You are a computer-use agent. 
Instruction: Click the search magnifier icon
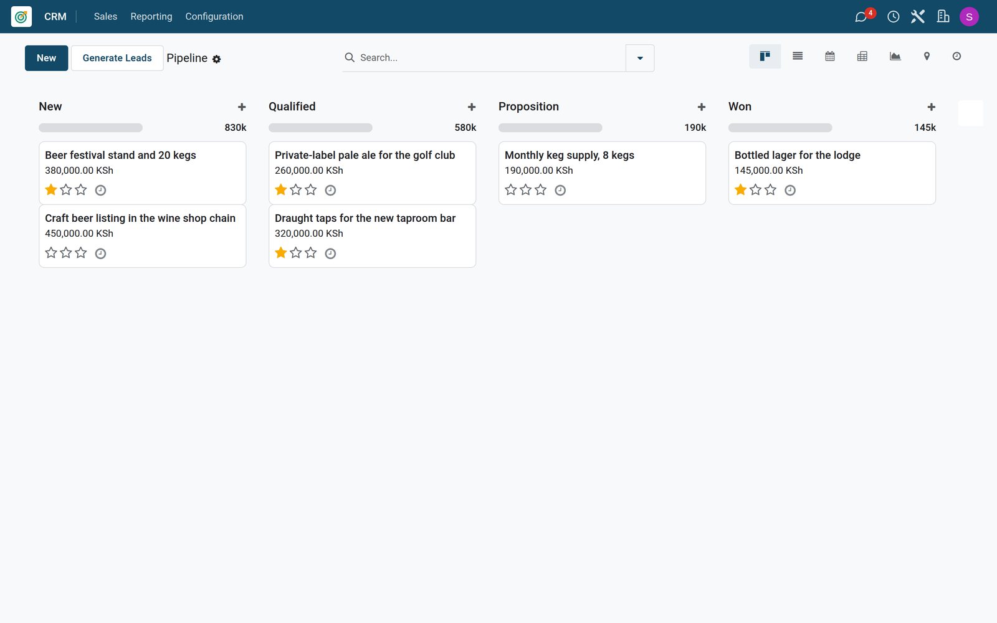(350, 57)
